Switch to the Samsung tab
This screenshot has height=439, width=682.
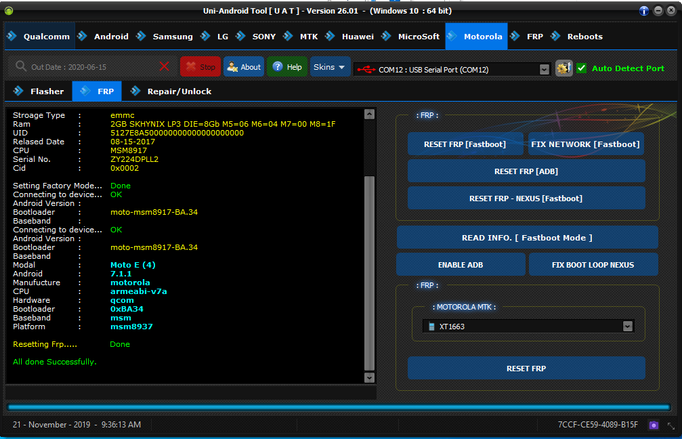166,37
